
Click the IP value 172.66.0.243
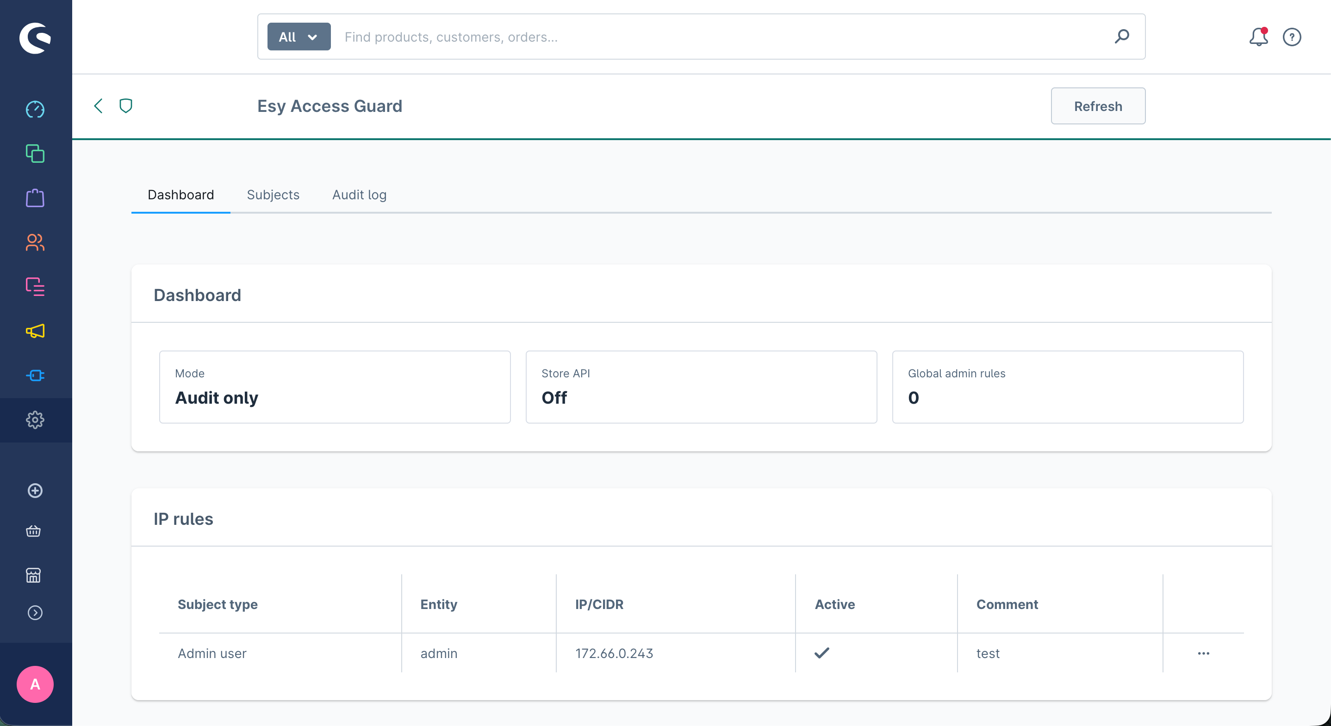(614, 653)
